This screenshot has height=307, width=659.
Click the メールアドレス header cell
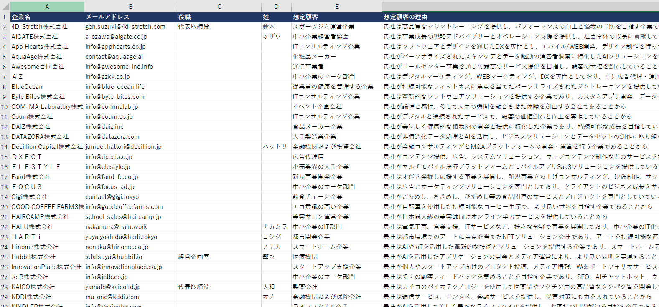tap(131, 17)
